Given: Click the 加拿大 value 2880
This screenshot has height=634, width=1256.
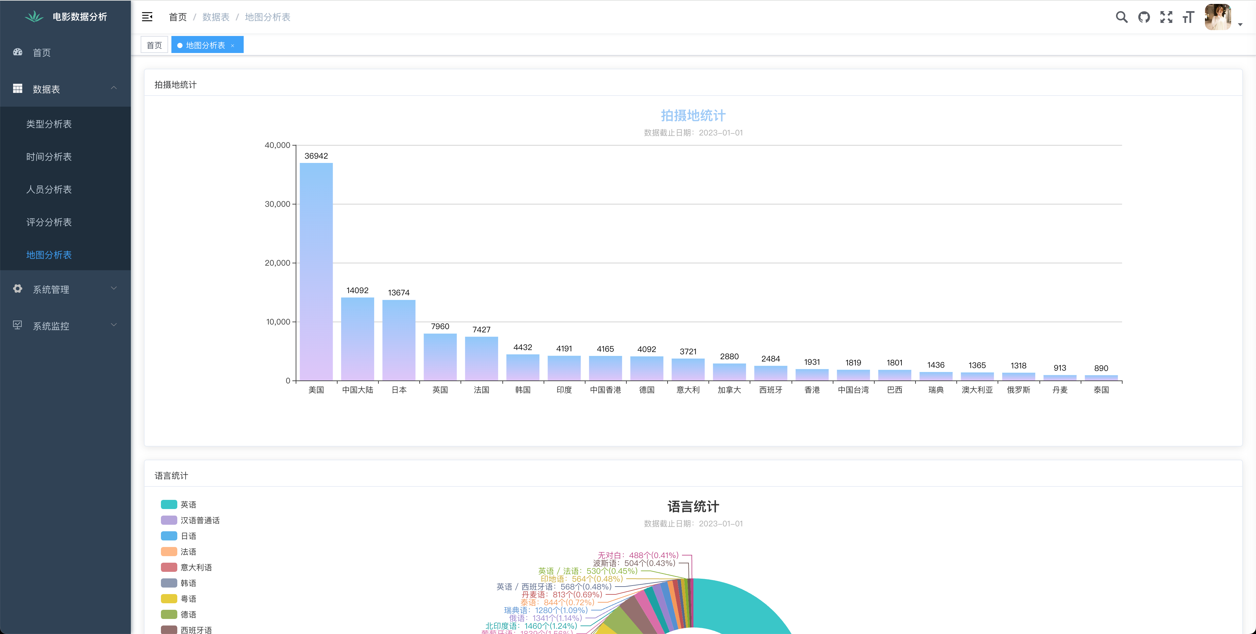Looking at the screenshot, I should tap(729, 357).
